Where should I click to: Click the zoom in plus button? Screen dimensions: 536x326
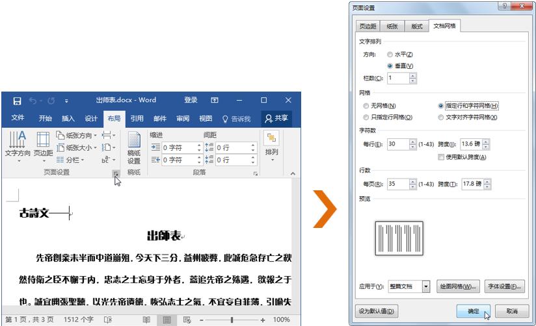263,320
